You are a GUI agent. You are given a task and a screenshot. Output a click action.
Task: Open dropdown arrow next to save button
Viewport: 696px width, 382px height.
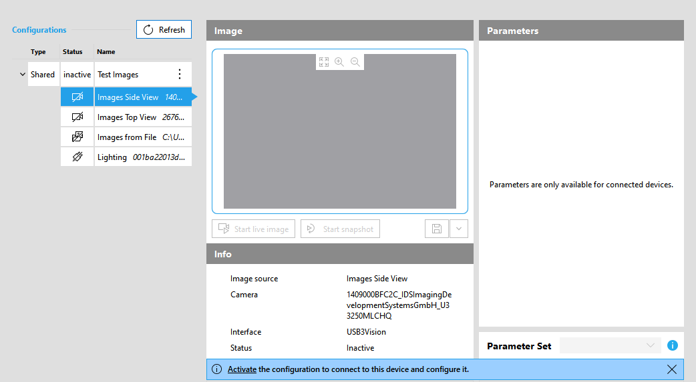pyautogui.click(x=459, y=229)
